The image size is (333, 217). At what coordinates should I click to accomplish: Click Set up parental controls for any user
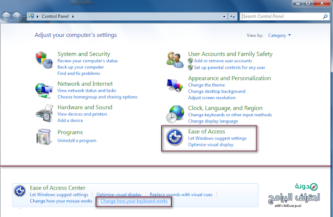pos(229,67)
